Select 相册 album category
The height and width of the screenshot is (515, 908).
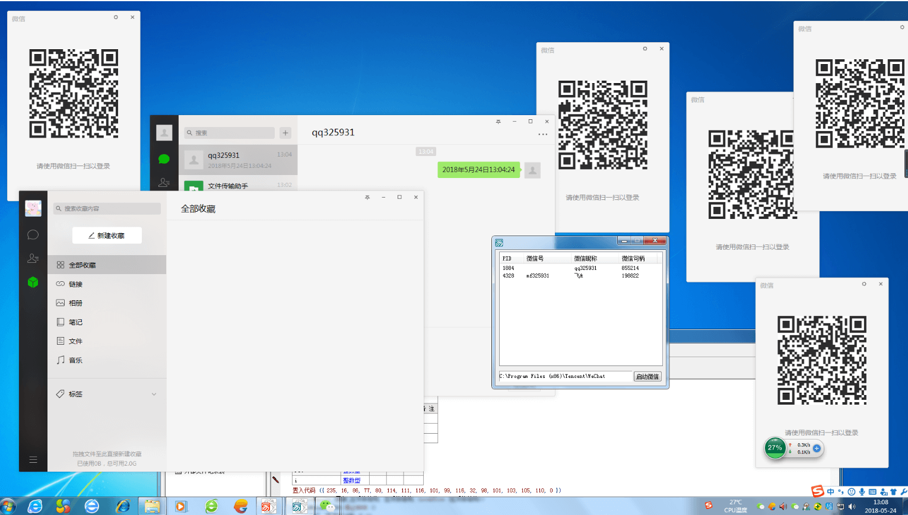click(75, 303)
